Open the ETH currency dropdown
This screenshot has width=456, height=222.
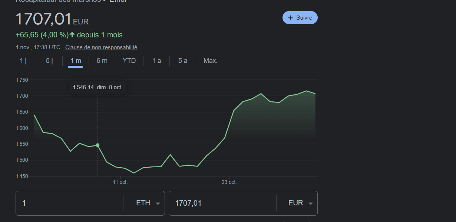pos(147,203)
